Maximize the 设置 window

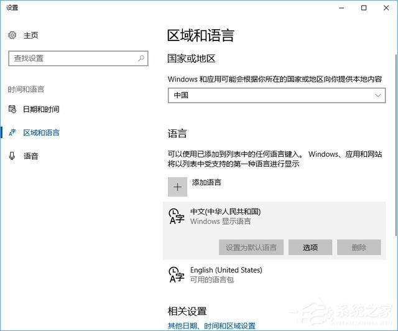tap(364, 8)
